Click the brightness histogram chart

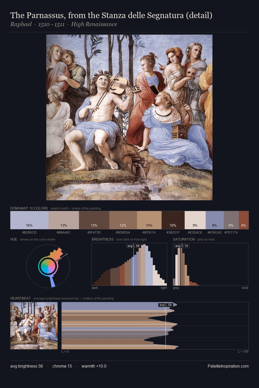point(129,264)
